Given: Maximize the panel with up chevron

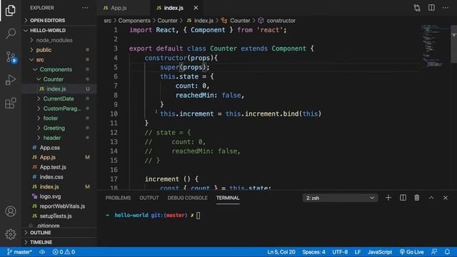Looking at the screenshot, I should click(x=431, y=198).
